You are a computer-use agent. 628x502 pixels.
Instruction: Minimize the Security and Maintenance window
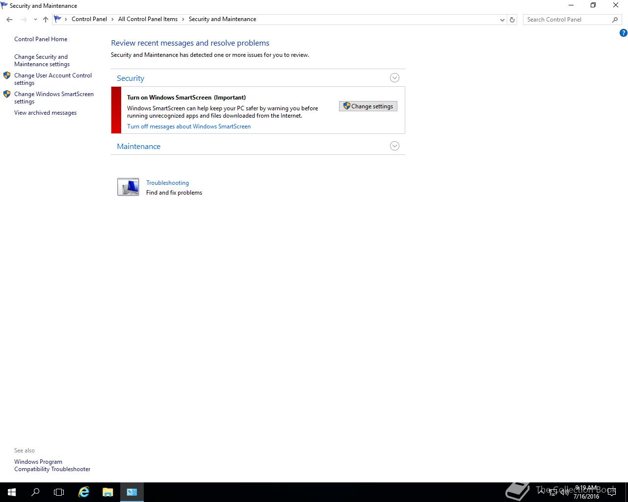[571, 5]
